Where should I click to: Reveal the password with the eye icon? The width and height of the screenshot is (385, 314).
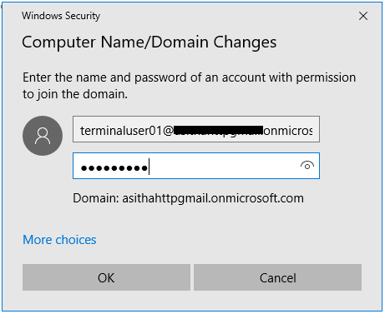(x=307, y=166)
